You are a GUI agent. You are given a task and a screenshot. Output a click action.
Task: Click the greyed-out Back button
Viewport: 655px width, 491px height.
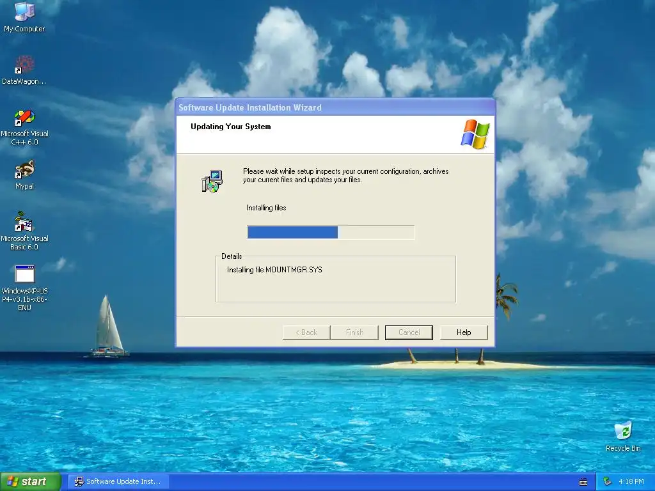click(x=306, y=332)
